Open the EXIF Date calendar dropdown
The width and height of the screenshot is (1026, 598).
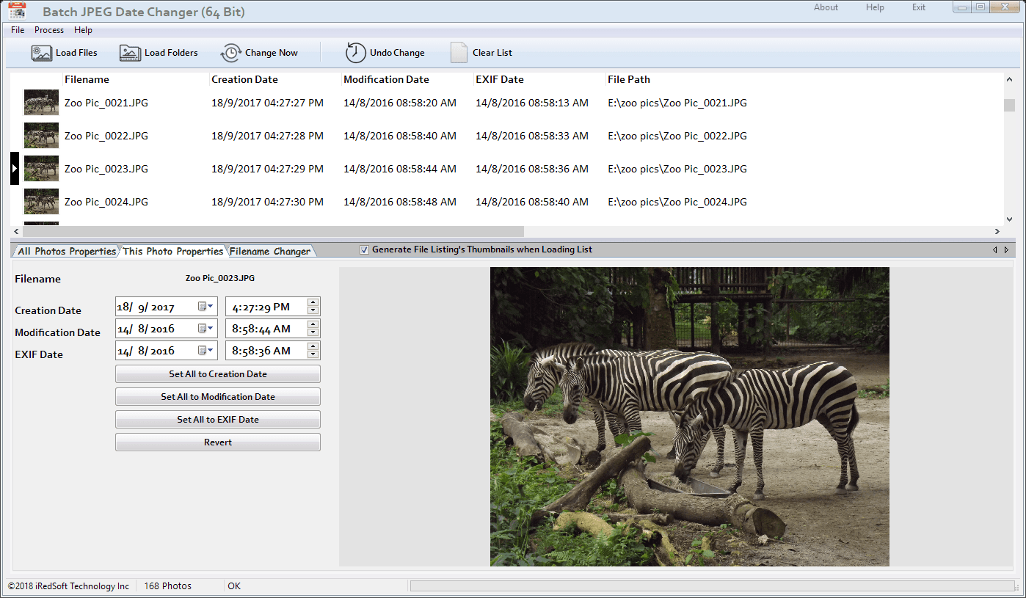tap(205, 351)
